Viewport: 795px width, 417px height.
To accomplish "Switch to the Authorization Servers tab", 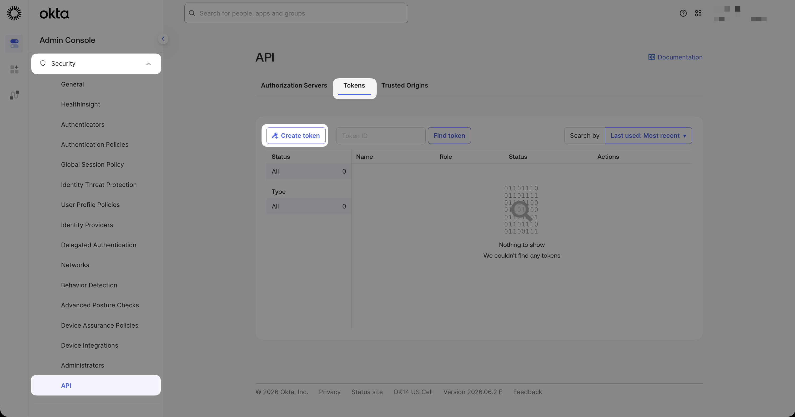I will [x=294, y=85].
